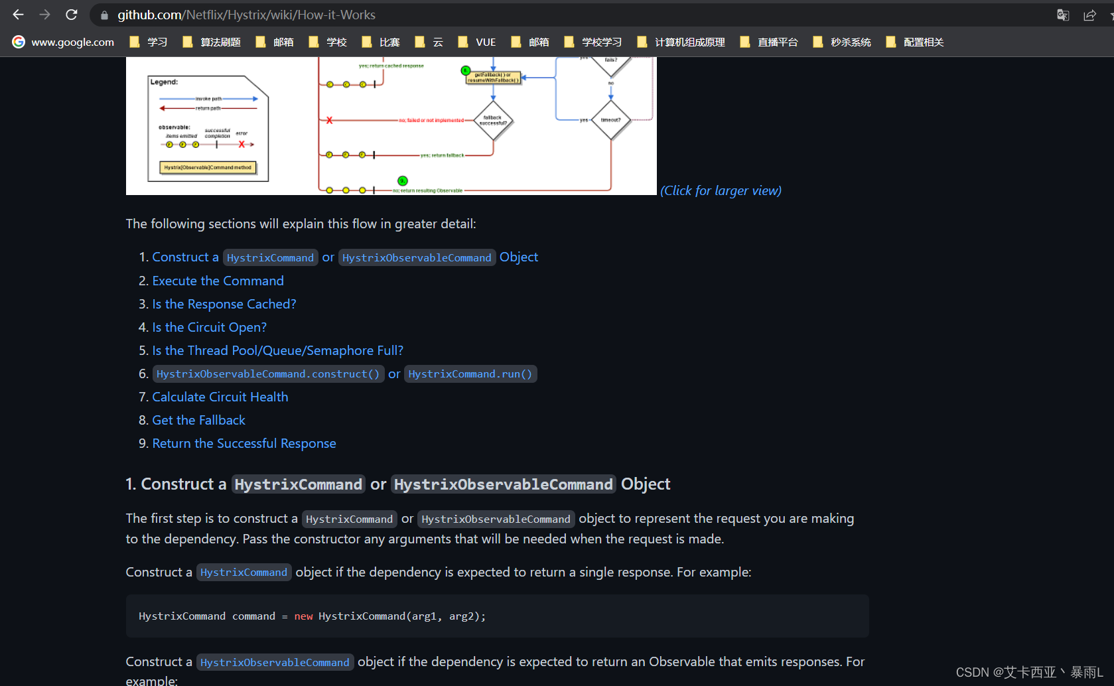Screen dimensions: 1114x686
Task: Click HystrixCommand link in 'Construct a' paragraph
Action: (244, 573)
